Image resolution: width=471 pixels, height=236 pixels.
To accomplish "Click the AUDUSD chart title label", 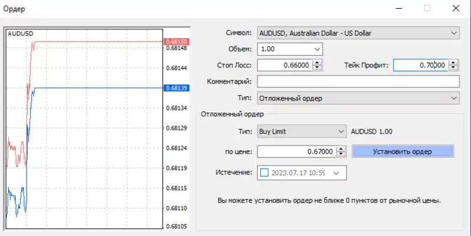I will pyautogui.click(x=21, y=33).
